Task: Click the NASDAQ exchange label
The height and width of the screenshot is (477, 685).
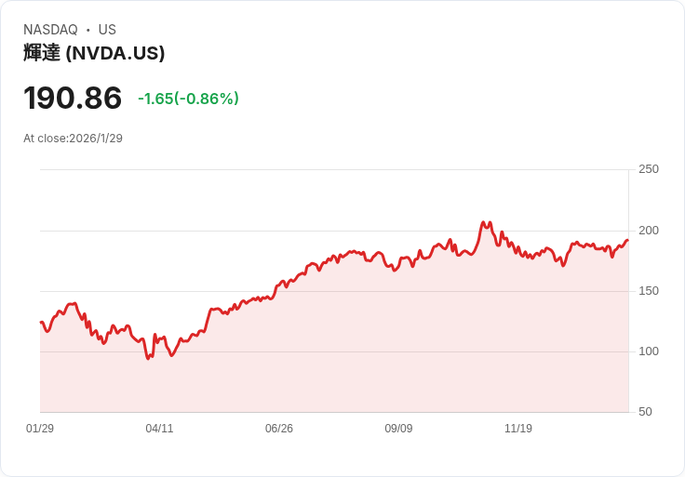Action: [x=50, y=30]
